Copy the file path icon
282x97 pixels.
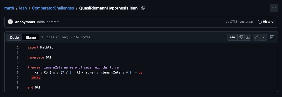(x=143, y=8)
